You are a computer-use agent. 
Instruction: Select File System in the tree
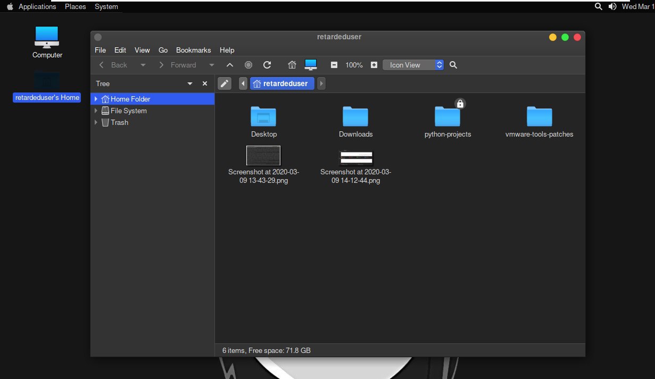128,111
